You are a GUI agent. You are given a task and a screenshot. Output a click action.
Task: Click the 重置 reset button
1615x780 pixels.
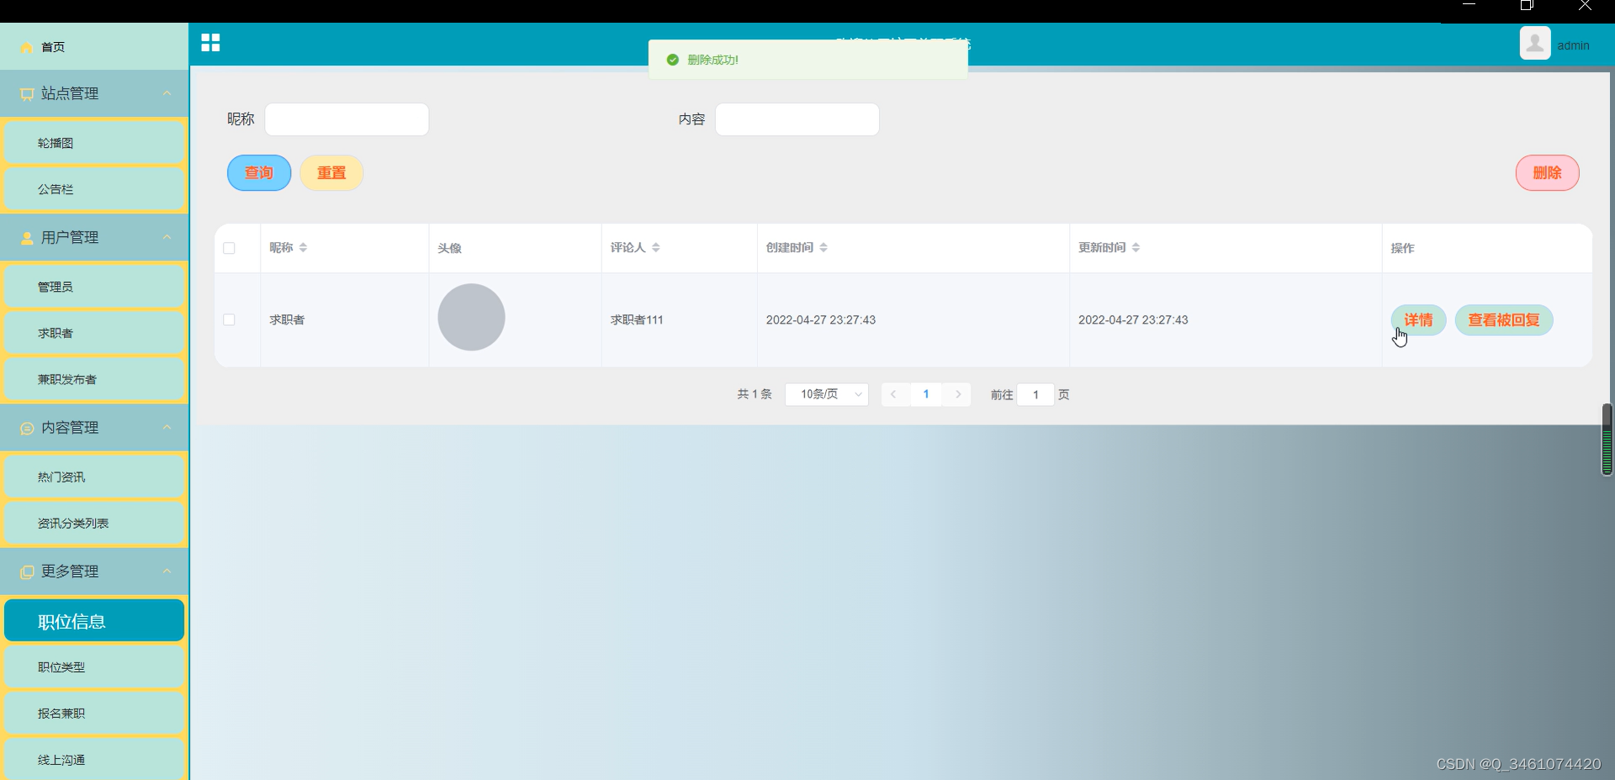point(331,173)
